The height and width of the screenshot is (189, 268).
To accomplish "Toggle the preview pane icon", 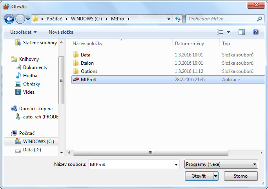I will [x=241, y=32].
